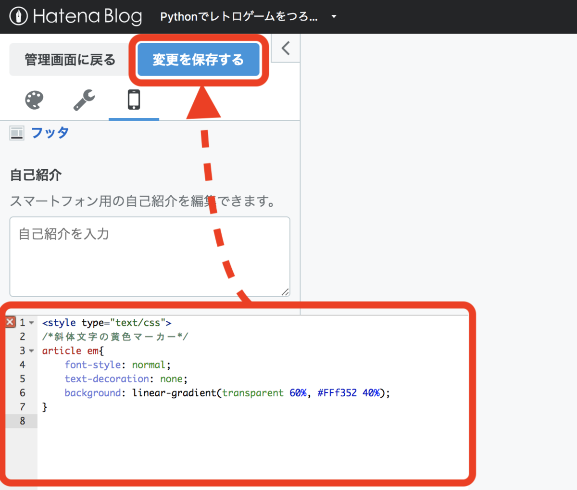Open the フッタ footer settings link
This screenshot has height=490, width=577.
[x=49, y=133]
